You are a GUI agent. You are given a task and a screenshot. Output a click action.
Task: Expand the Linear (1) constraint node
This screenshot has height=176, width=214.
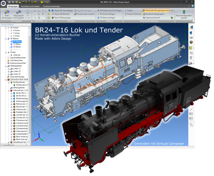pyautogui.click(x=9, y=69)
